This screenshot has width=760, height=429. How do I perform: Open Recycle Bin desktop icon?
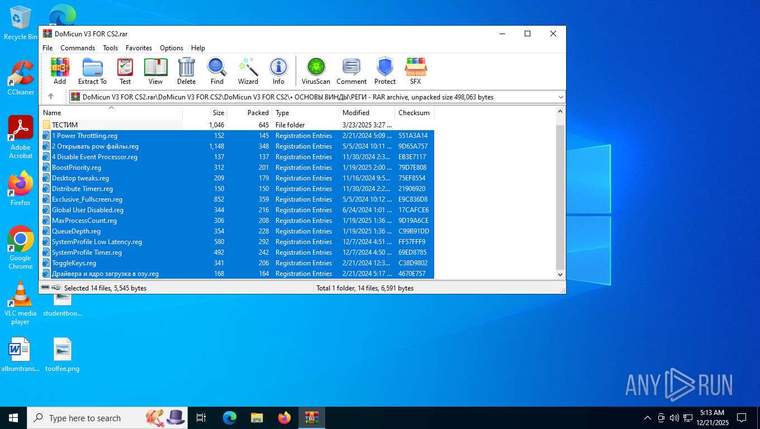tap(20, 23)
